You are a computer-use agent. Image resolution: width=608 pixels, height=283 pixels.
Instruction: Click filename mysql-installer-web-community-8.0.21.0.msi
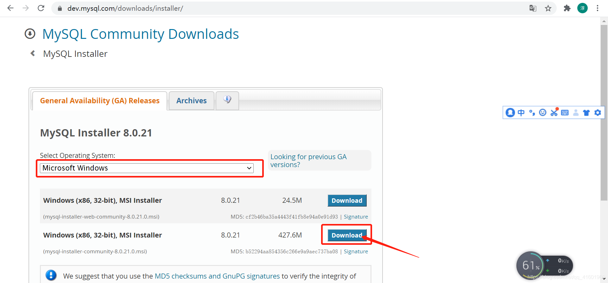101,217
